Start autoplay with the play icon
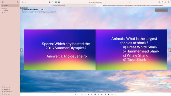This screenshot has width=171, height=96. pos(82,94)
